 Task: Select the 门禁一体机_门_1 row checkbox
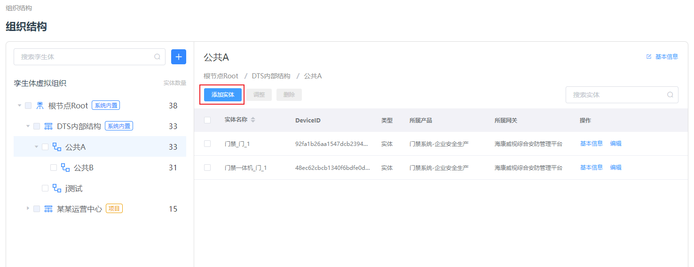coord(207,167)
